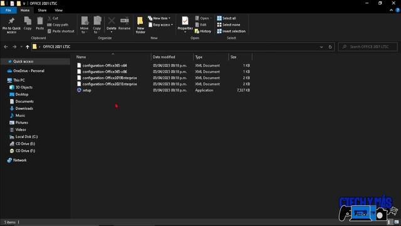Sort by the Name column

[81, 57]
